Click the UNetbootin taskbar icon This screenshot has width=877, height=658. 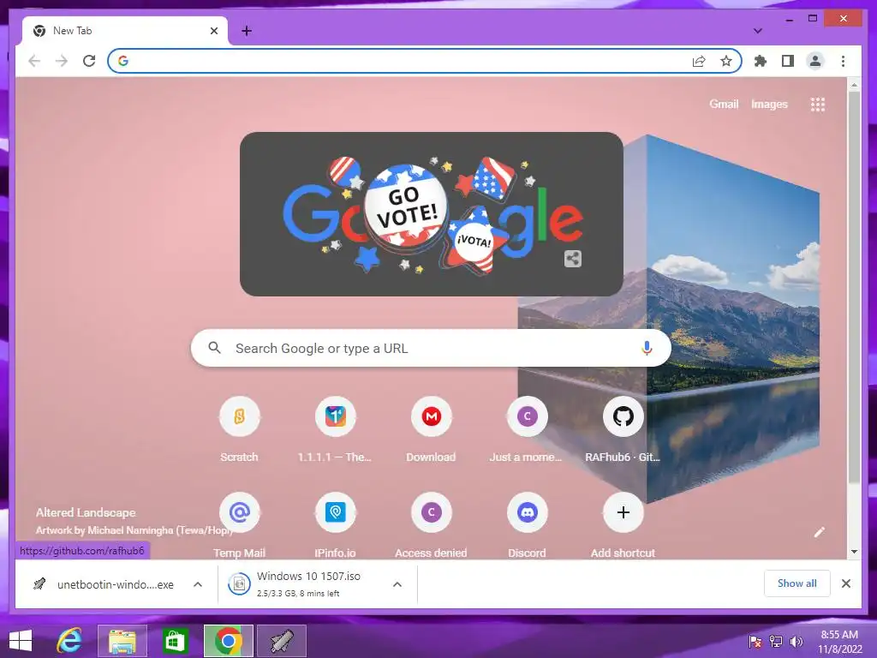(x=282, y=641)
